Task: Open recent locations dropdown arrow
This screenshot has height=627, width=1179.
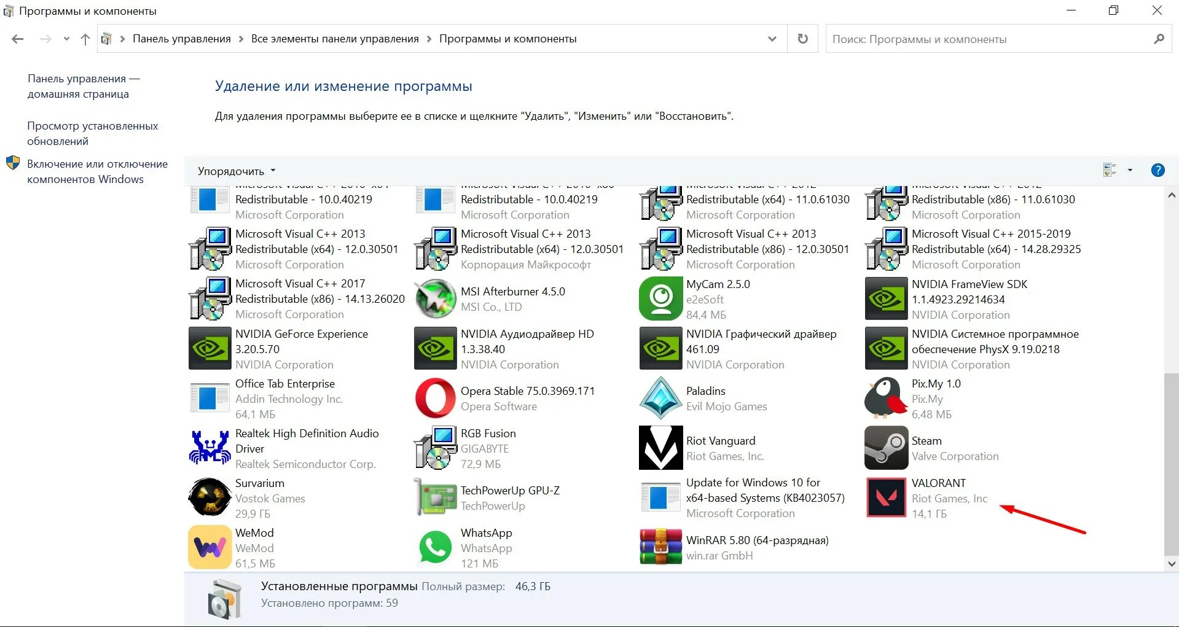Action: (x=66, y=39)
